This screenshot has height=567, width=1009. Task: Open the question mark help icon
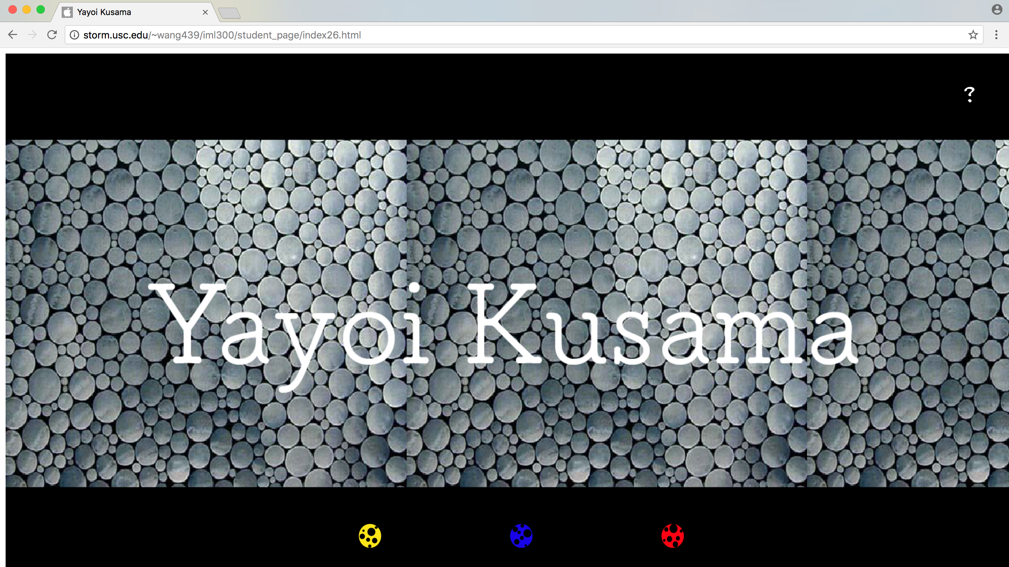coord(969,94)
